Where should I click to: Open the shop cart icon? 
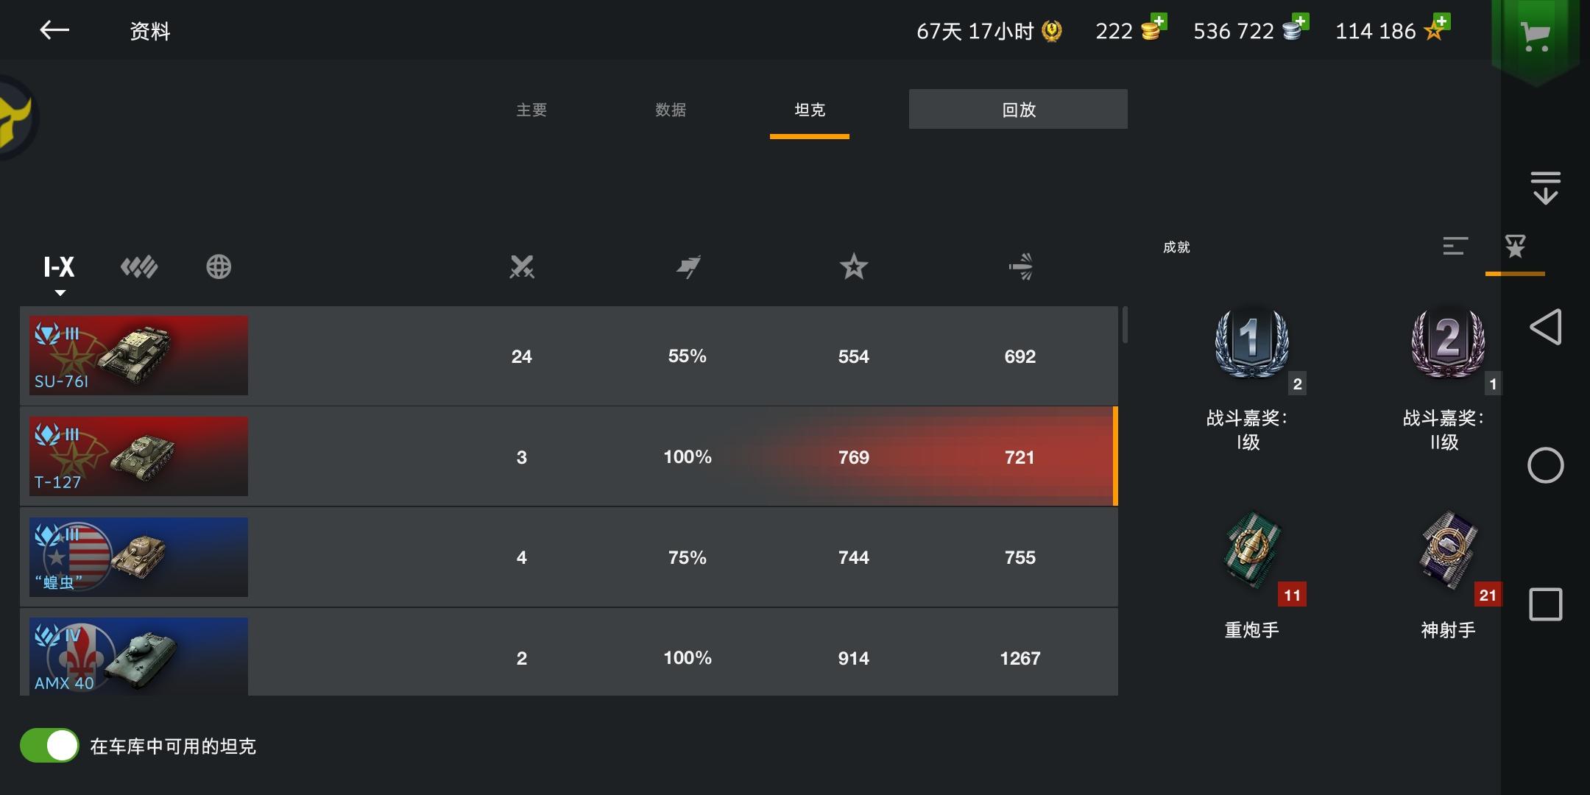[1536, 35]
